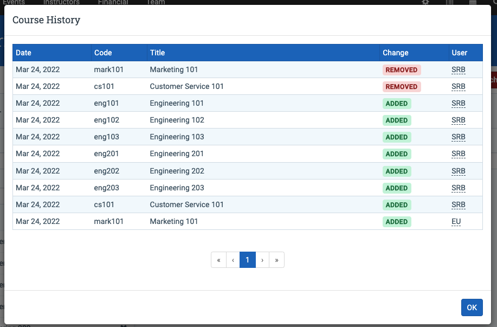Click the date in the eng101 row
The image size is (497, 327).
click(38, 103)
